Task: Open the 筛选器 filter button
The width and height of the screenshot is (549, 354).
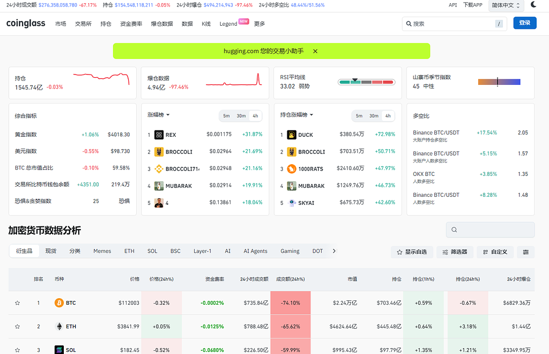Action: pos(455,252)
